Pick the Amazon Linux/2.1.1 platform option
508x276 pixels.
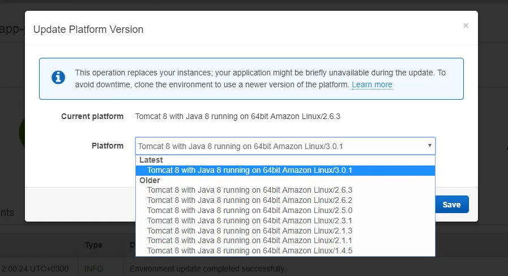[249, 240]
